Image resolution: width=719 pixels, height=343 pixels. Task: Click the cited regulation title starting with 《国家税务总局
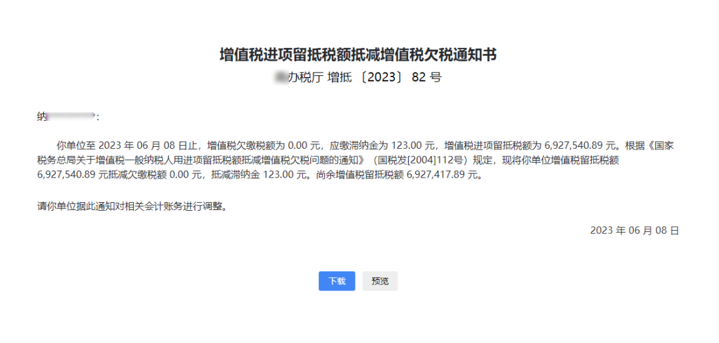point(200,160)
